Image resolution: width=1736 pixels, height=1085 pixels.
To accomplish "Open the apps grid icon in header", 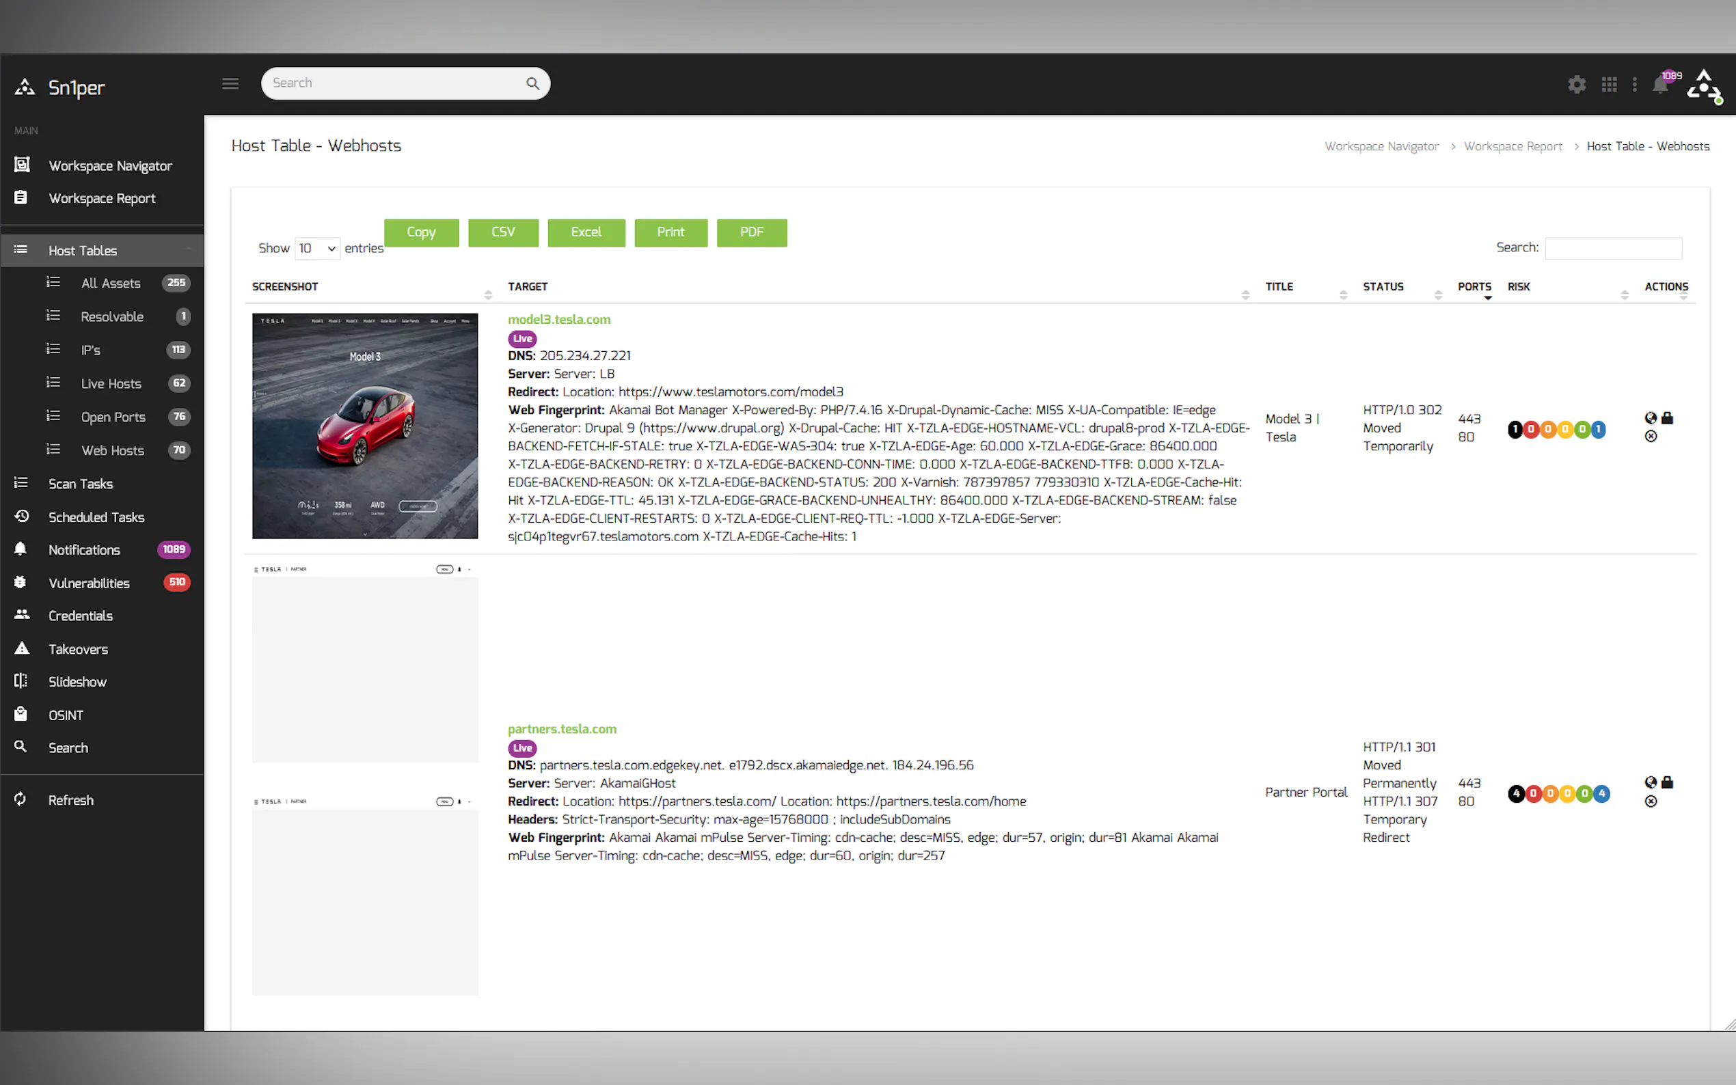I will pos(1609,85).
